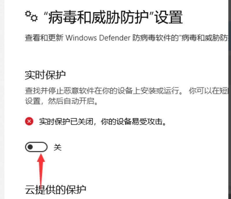
Task: Click the black knob inside the toggle
Action: pyautogui.click(x=30, y=147)
